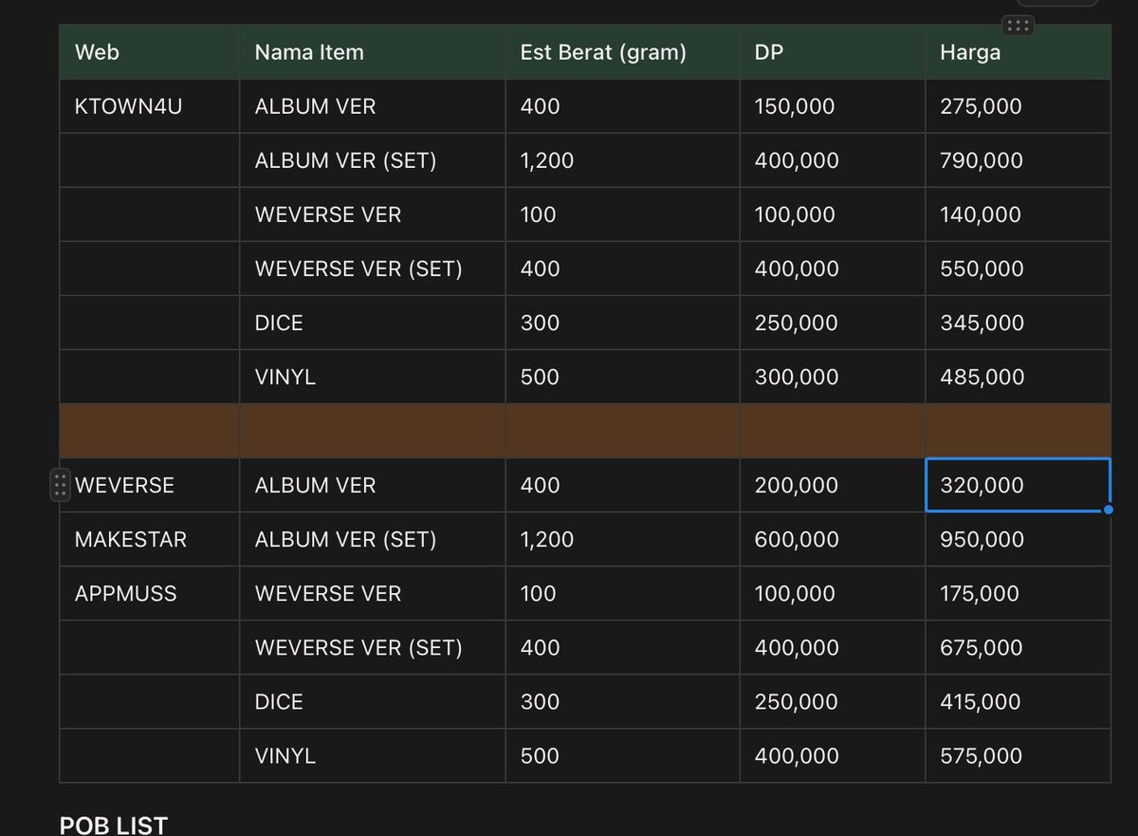Click the 150,000 DP cell
This screenshot has width=1138, height=836.
tap(833, 106)
